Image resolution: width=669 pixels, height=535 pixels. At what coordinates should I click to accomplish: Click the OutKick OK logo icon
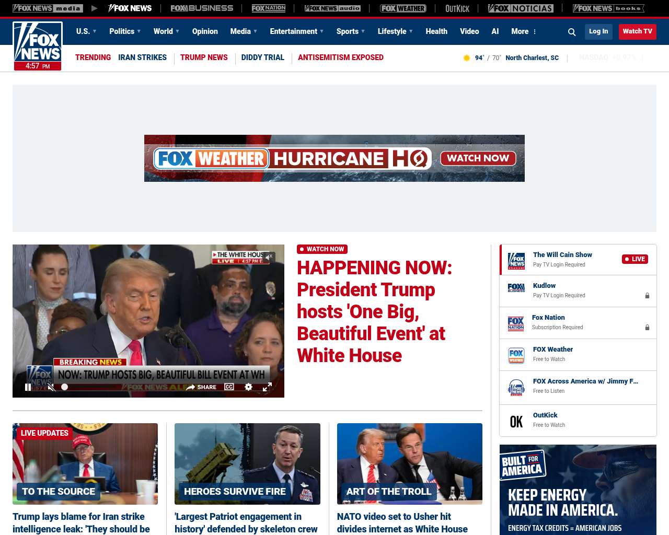tap(516, 422)
